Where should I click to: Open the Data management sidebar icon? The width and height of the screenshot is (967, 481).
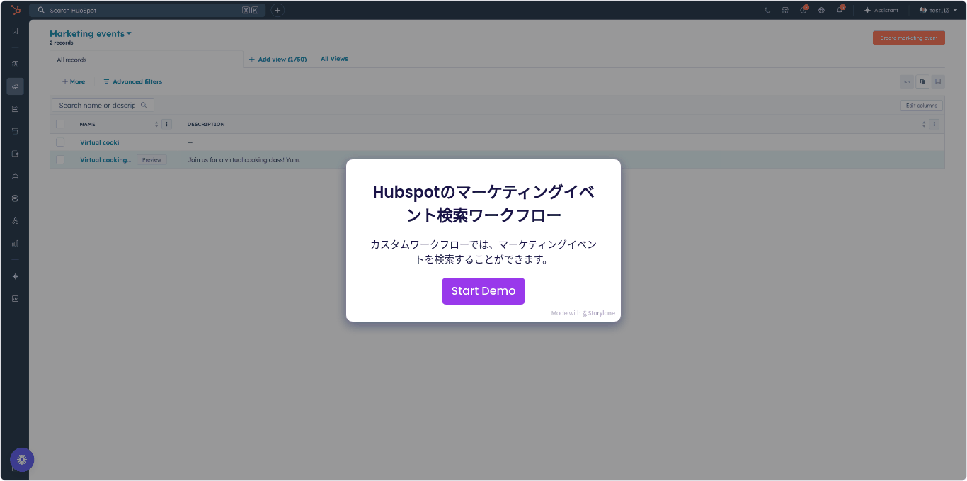click(x=15, y=198)
